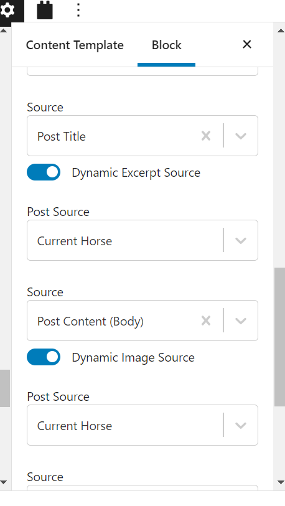This screenshot has height=506, width=285.
Task: Click the left pane scroll up arrow
Action: tap(4, 30)
